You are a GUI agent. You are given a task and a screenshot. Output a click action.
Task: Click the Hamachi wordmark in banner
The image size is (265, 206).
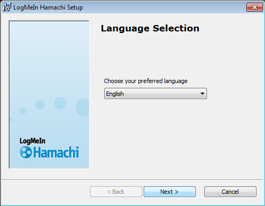tap(56, 152)
